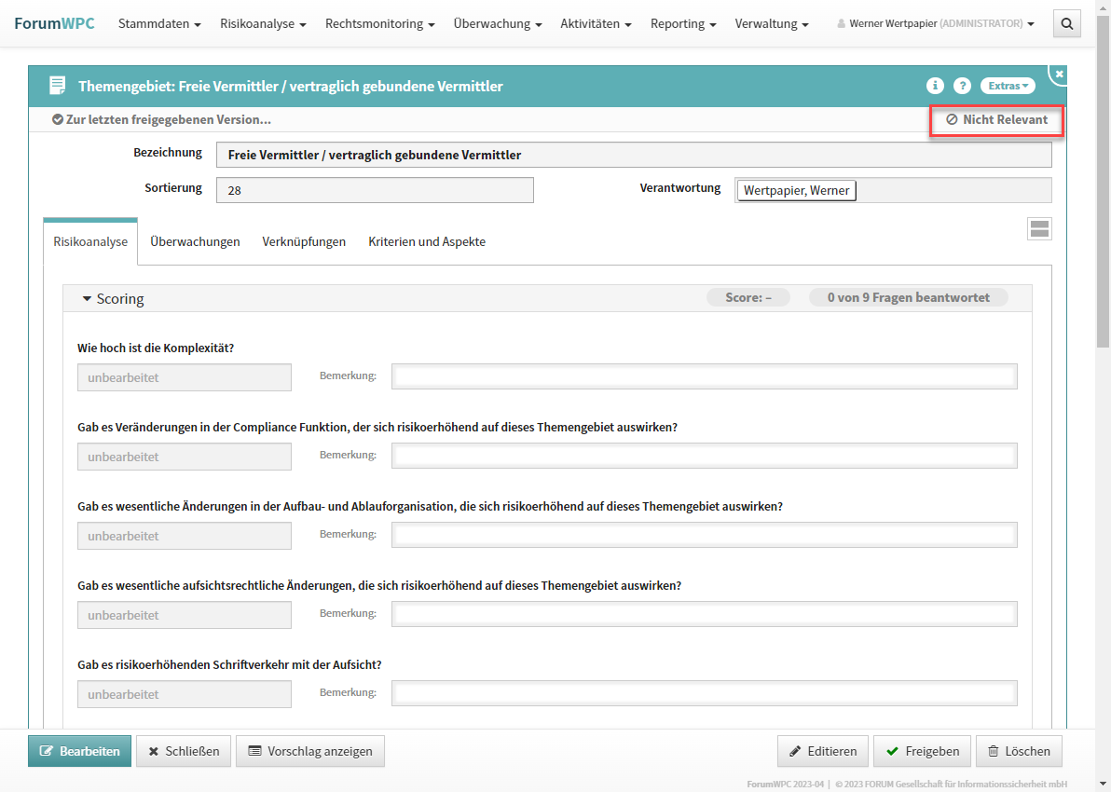1111x792 pixels.
Task: Open the Komplexität answer dropdown
Action: [185, 377]
